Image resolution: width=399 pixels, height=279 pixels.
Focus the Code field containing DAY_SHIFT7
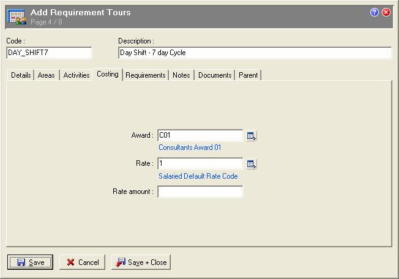click(49, 53)
